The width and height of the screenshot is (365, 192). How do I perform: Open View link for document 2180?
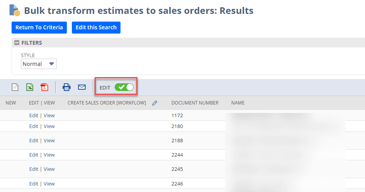[x=49, y=126]
